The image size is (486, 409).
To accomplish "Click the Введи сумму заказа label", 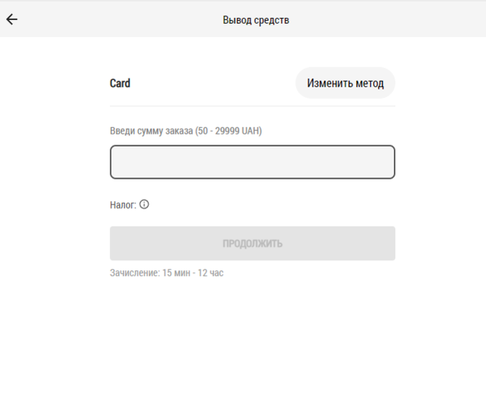I will [x=186, y=131].
